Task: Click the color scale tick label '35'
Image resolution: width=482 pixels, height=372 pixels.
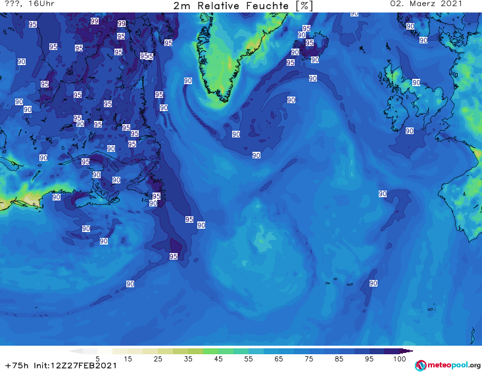Action: pyautogui.click(x=188, y=359)
